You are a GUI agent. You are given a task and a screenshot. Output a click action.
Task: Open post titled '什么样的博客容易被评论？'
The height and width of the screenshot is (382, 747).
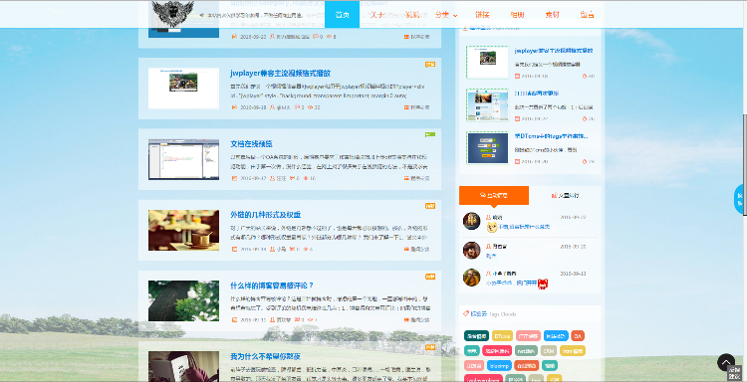point(272,286)
